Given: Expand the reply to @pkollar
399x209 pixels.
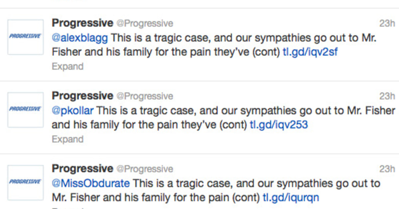Looking at the screenshot, I should 67,139.
